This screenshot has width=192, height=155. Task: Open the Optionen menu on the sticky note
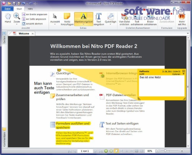(178, 74)
